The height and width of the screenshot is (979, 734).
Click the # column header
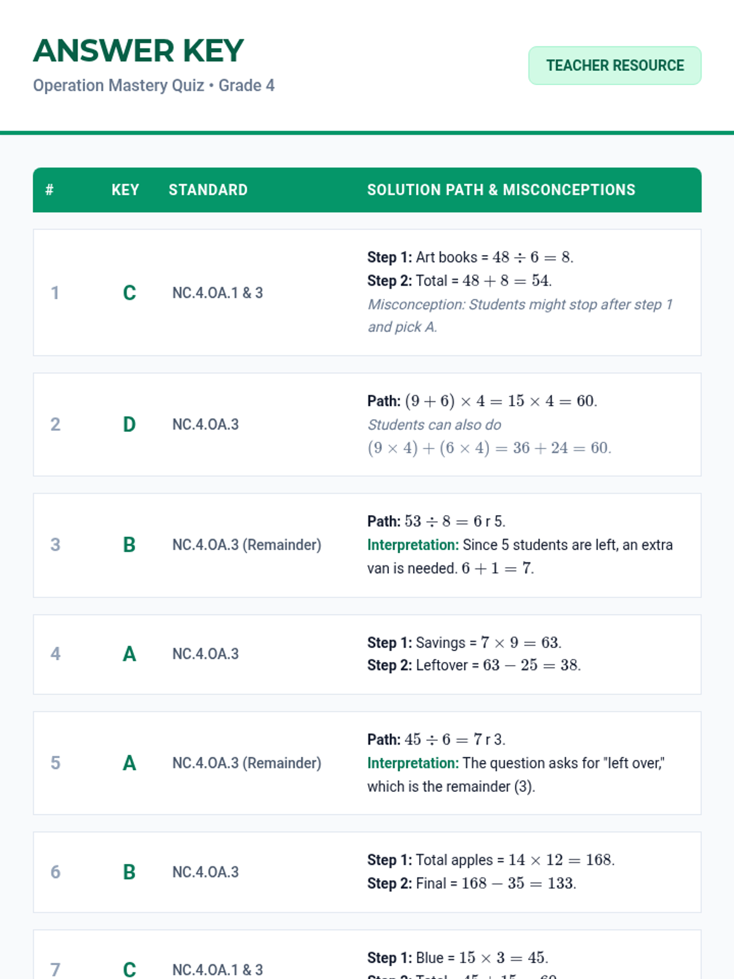(x=50, y=190)
